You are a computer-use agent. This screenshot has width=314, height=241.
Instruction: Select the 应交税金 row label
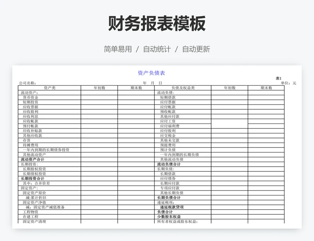(168, 136)
